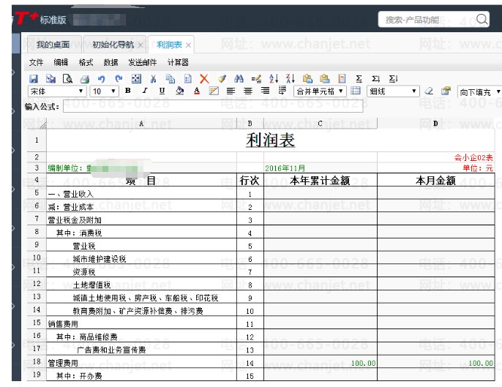This screenshot has height=387, width=502.
Task: Toggle bold formatting button
Action: coord(128,91)
